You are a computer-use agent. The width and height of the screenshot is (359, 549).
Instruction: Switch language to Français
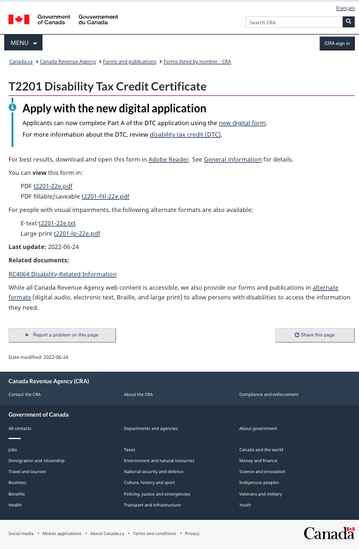pyautogui.click(x=345, y=8)
